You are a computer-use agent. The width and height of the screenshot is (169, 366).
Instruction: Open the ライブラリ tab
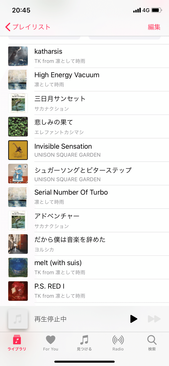[17, 343]
